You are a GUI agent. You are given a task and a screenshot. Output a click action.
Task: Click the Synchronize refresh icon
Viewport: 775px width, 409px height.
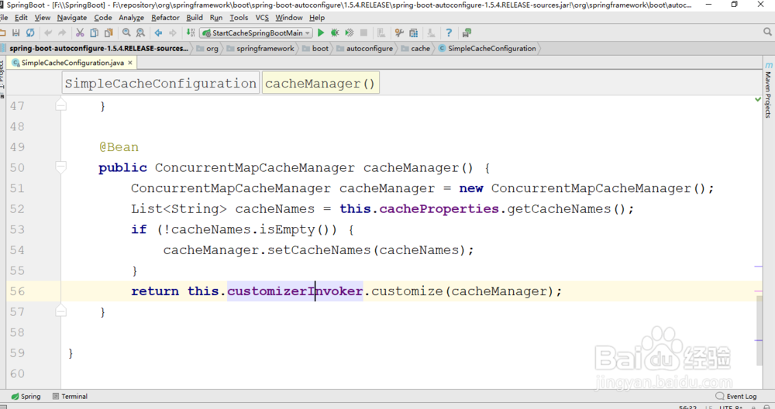[x=30, y=33]
